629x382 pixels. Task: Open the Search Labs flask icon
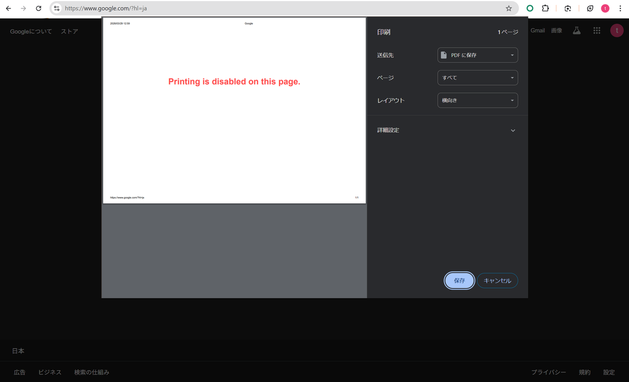tap(577, 31)
